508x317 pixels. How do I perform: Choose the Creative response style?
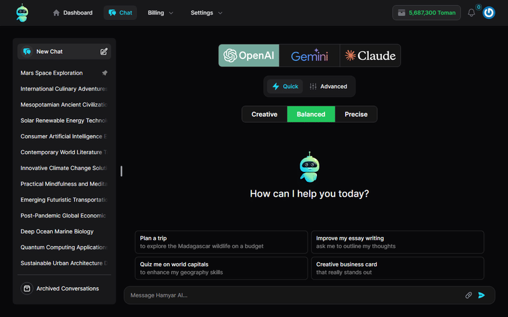tap(264, 114)
